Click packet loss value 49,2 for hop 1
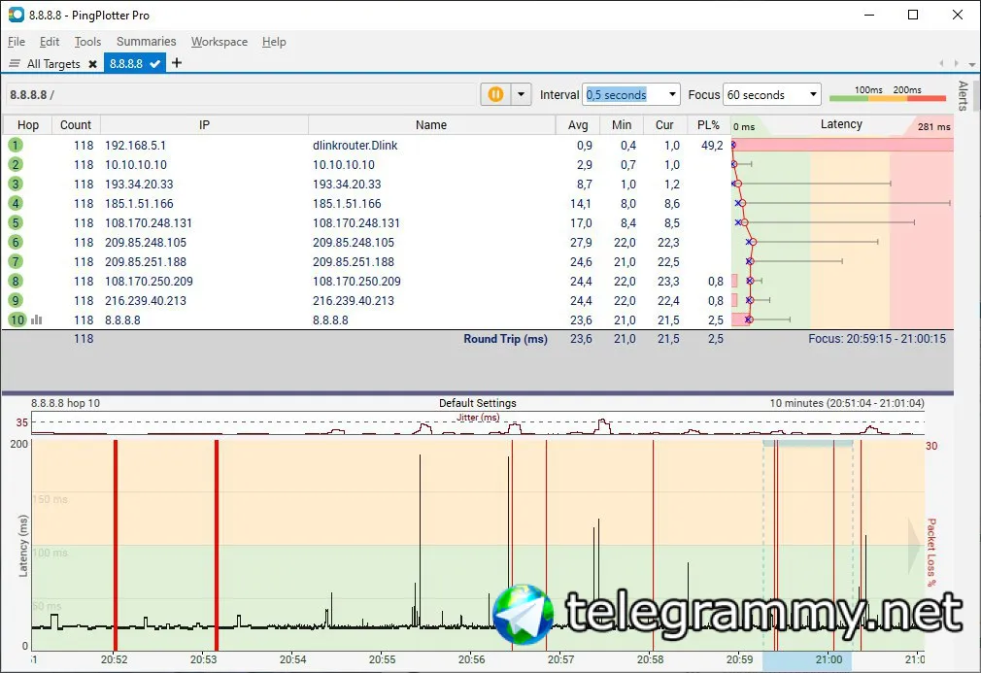The height and width of the screenshot is (673, 981). [x=712, y=145]
